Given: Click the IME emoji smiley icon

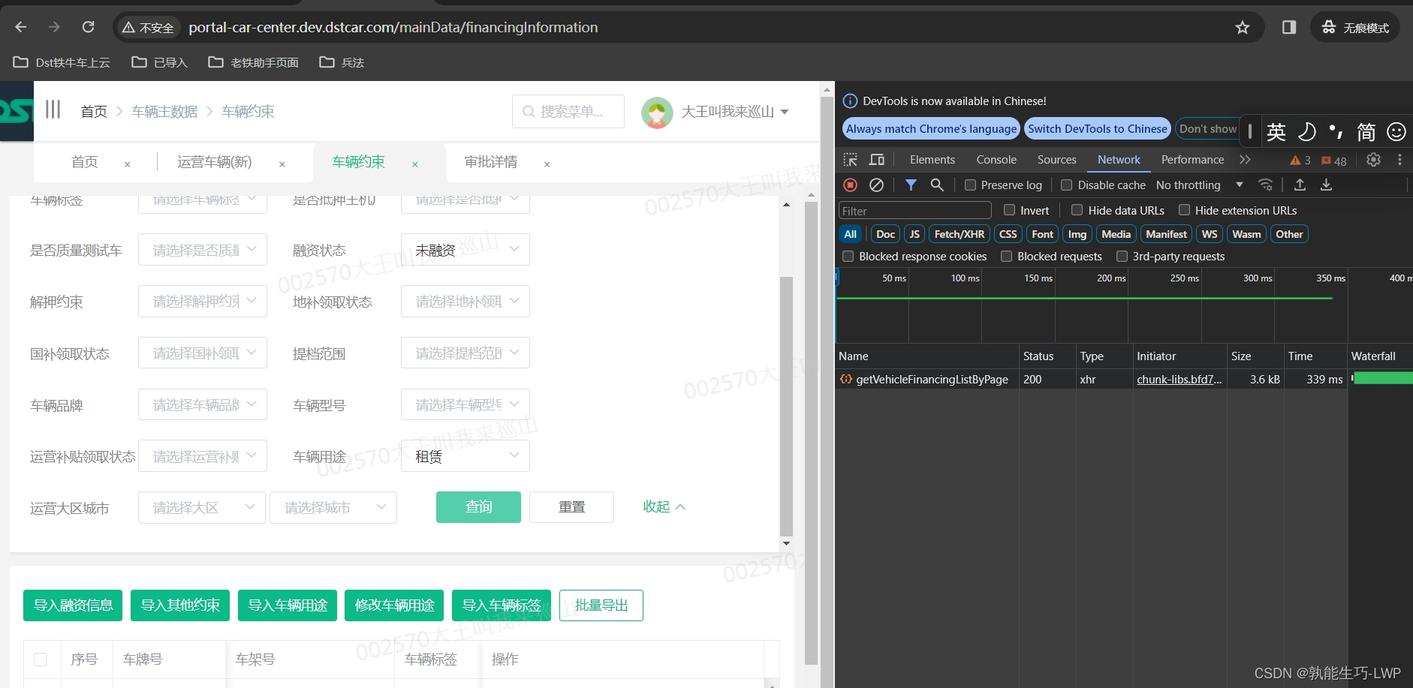Looking at the screenshot, I should pyautogui.click(x=1396, y=132).
